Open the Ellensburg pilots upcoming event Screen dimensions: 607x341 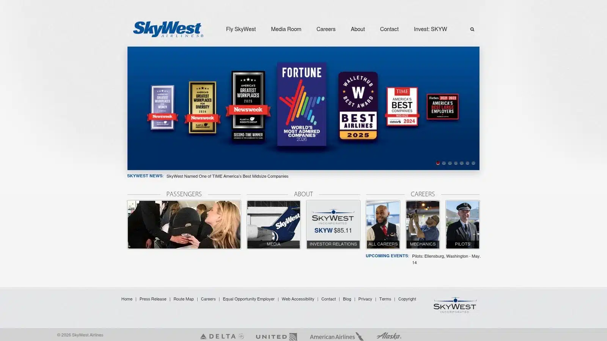[446, 259]
